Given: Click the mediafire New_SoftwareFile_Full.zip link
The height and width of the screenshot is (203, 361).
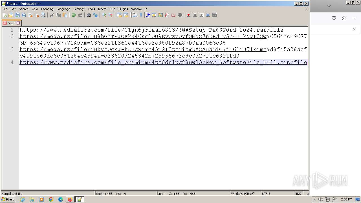Looking at the screenshot, I should (x=163, y=62).
